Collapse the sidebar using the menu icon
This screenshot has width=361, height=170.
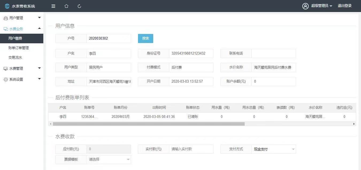click(53, 6)
